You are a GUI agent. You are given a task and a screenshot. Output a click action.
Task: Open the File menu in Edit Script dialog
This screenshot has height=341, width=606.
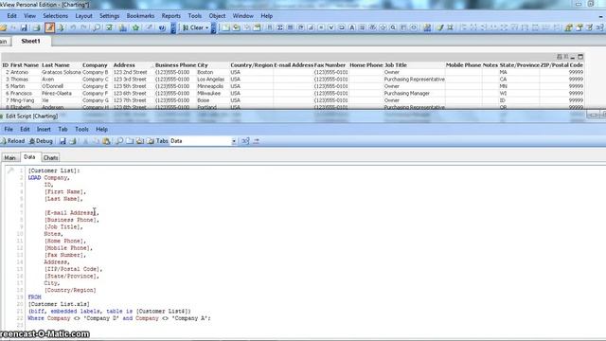point(9,129)
